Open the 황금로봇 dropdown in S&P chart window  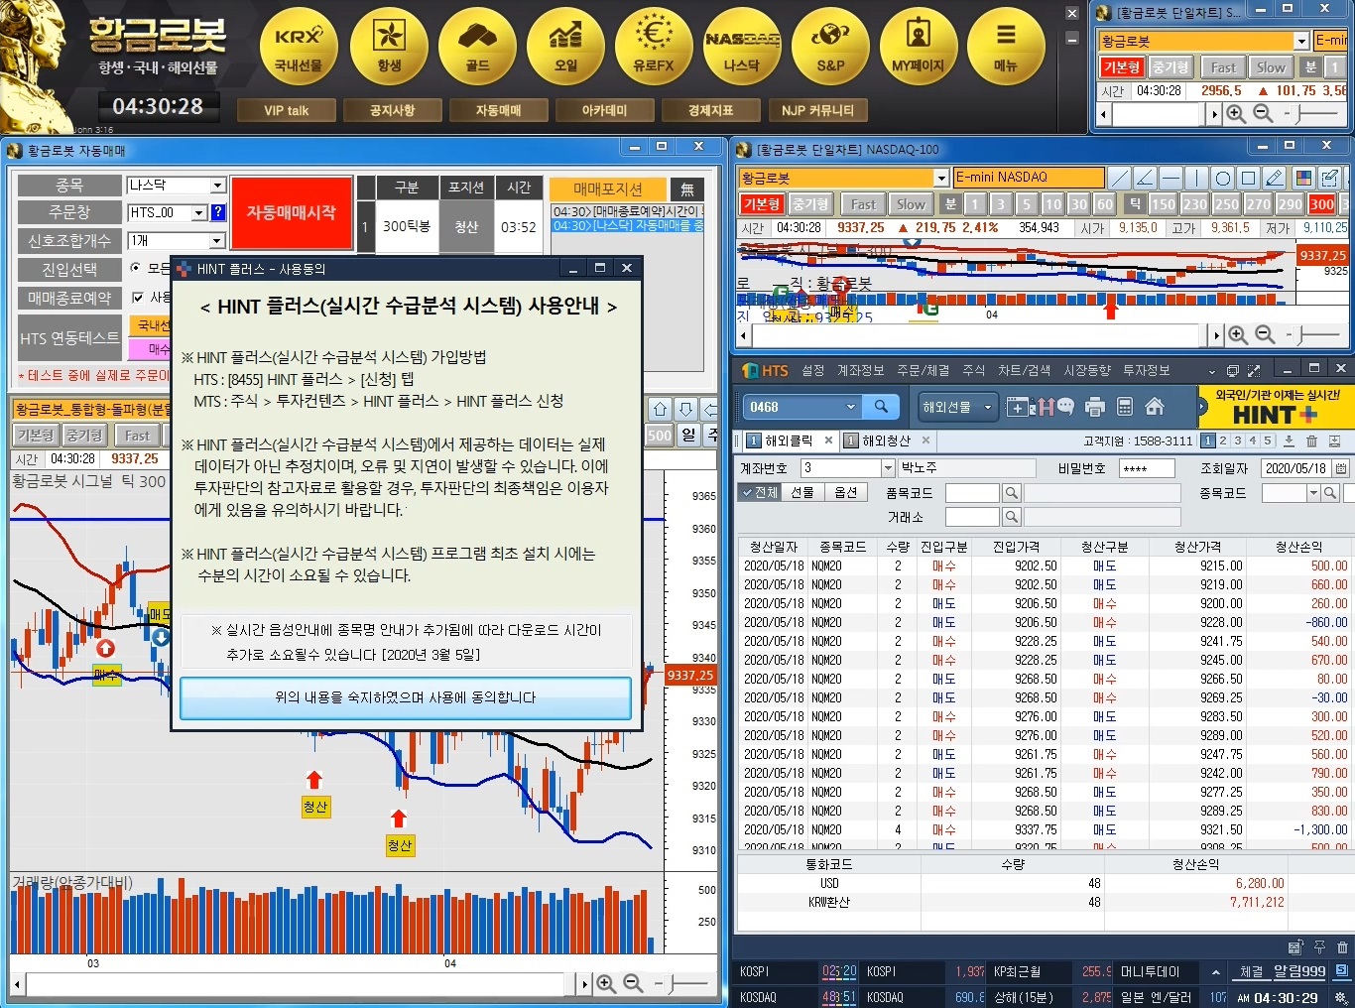[x=1301, y=41]
